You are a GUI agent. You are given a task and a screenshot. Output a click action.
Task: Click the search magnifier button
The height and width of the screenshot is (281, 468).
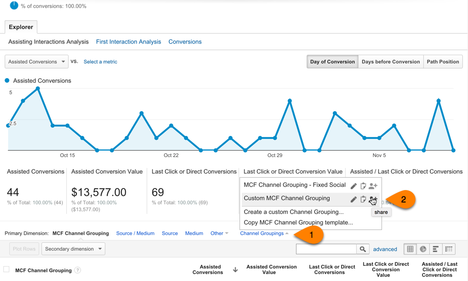363,249
